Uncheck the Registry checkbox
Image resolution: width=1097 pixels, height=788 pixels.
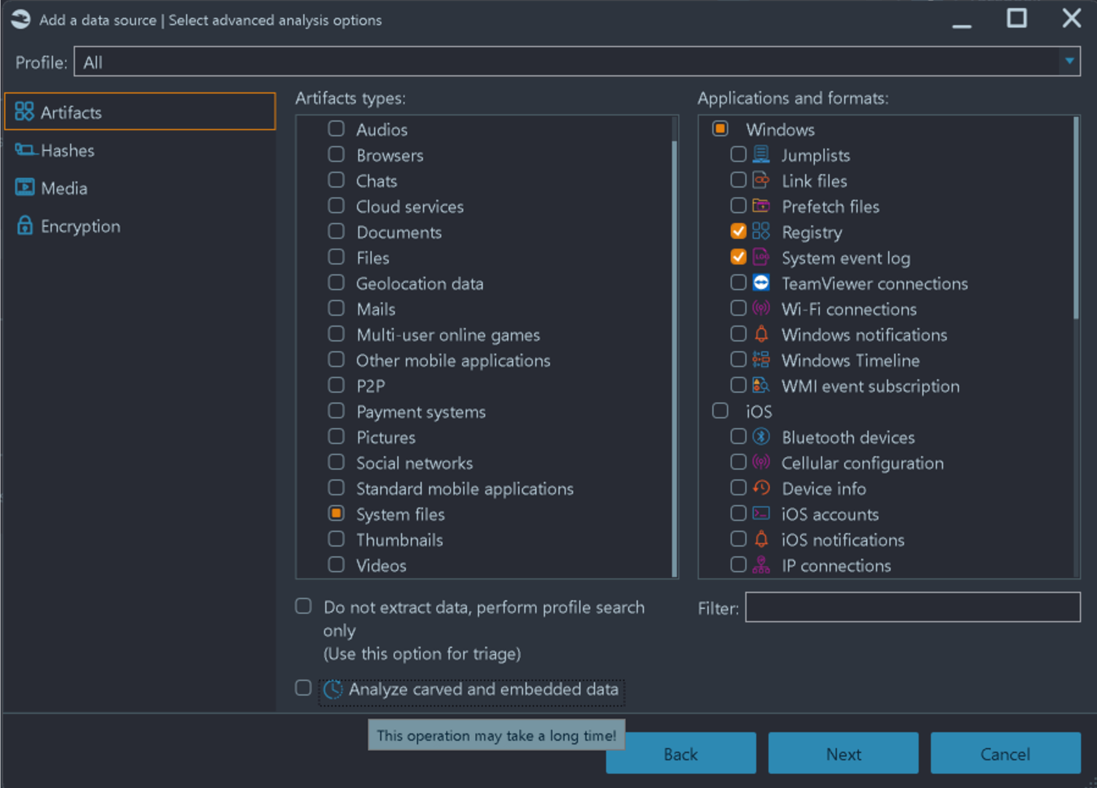coord(738,231)
